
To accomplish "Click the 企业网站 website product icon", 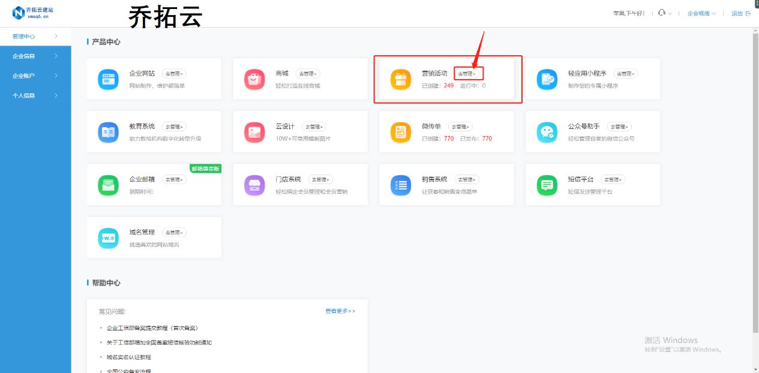I will click(109, 79).
